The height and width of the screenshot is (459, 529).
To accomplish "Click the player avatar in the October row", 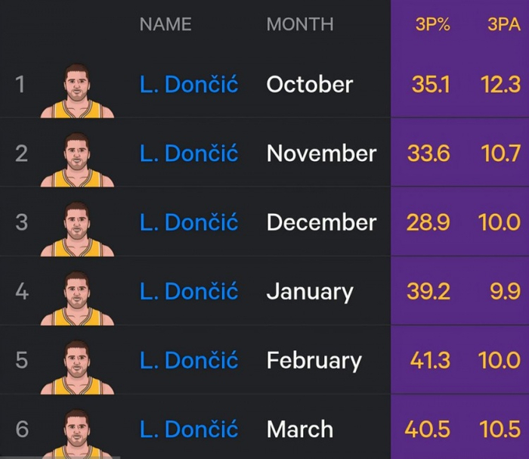I will pos(76,91).
